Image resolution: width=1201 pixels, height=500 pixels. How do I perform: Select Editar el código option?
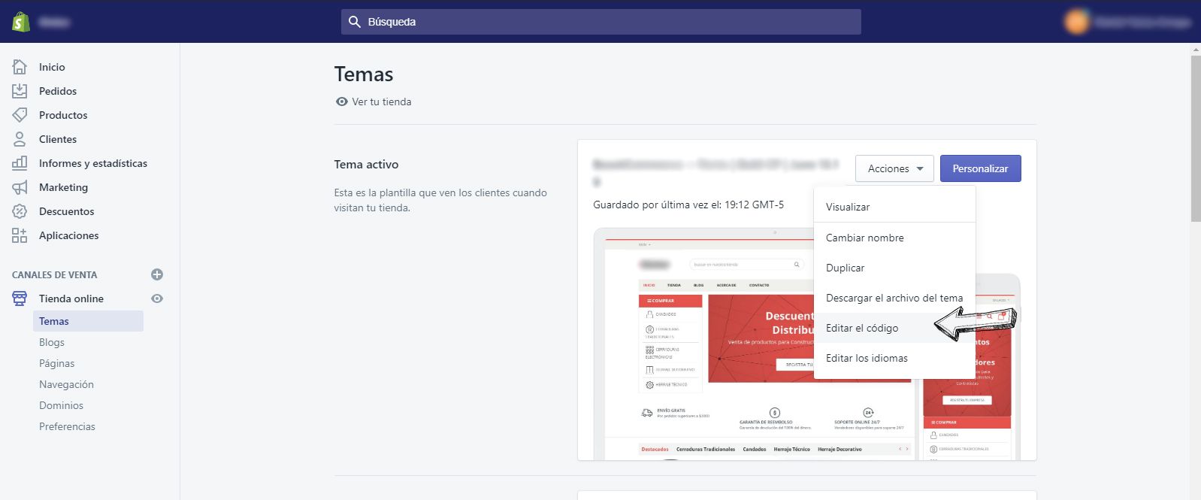[x=894, y=328]
